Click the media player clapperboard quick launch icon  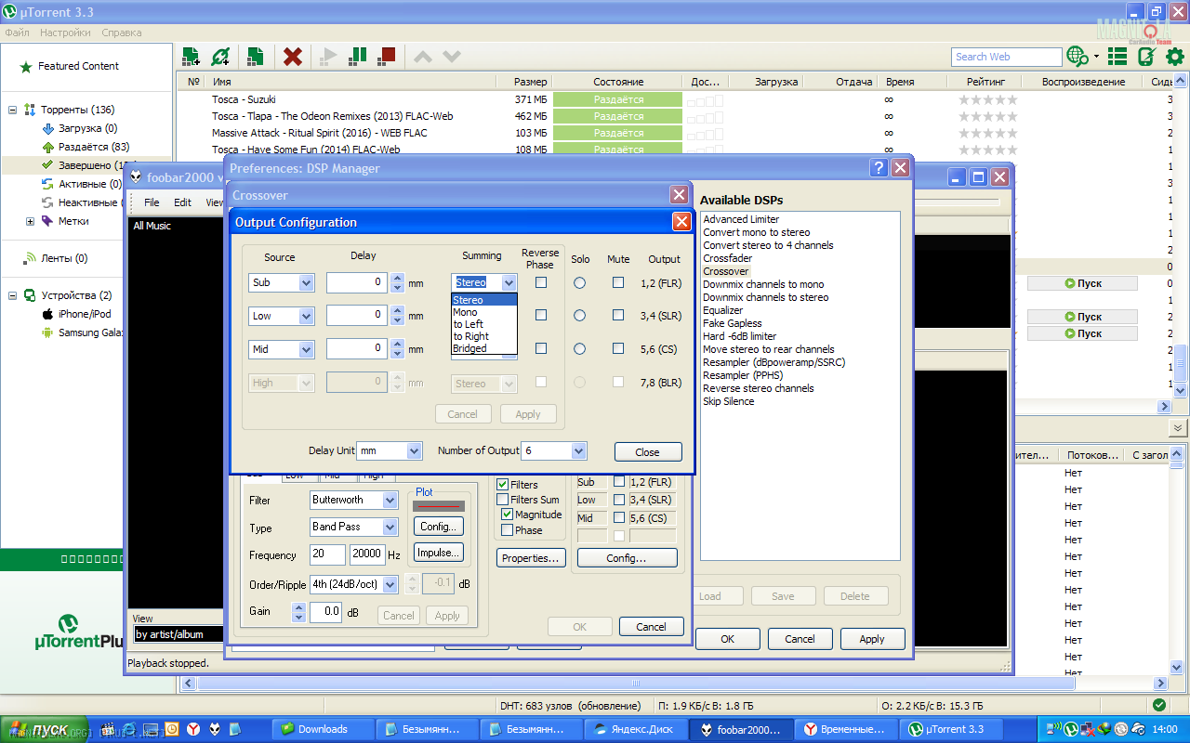[107, 729]
